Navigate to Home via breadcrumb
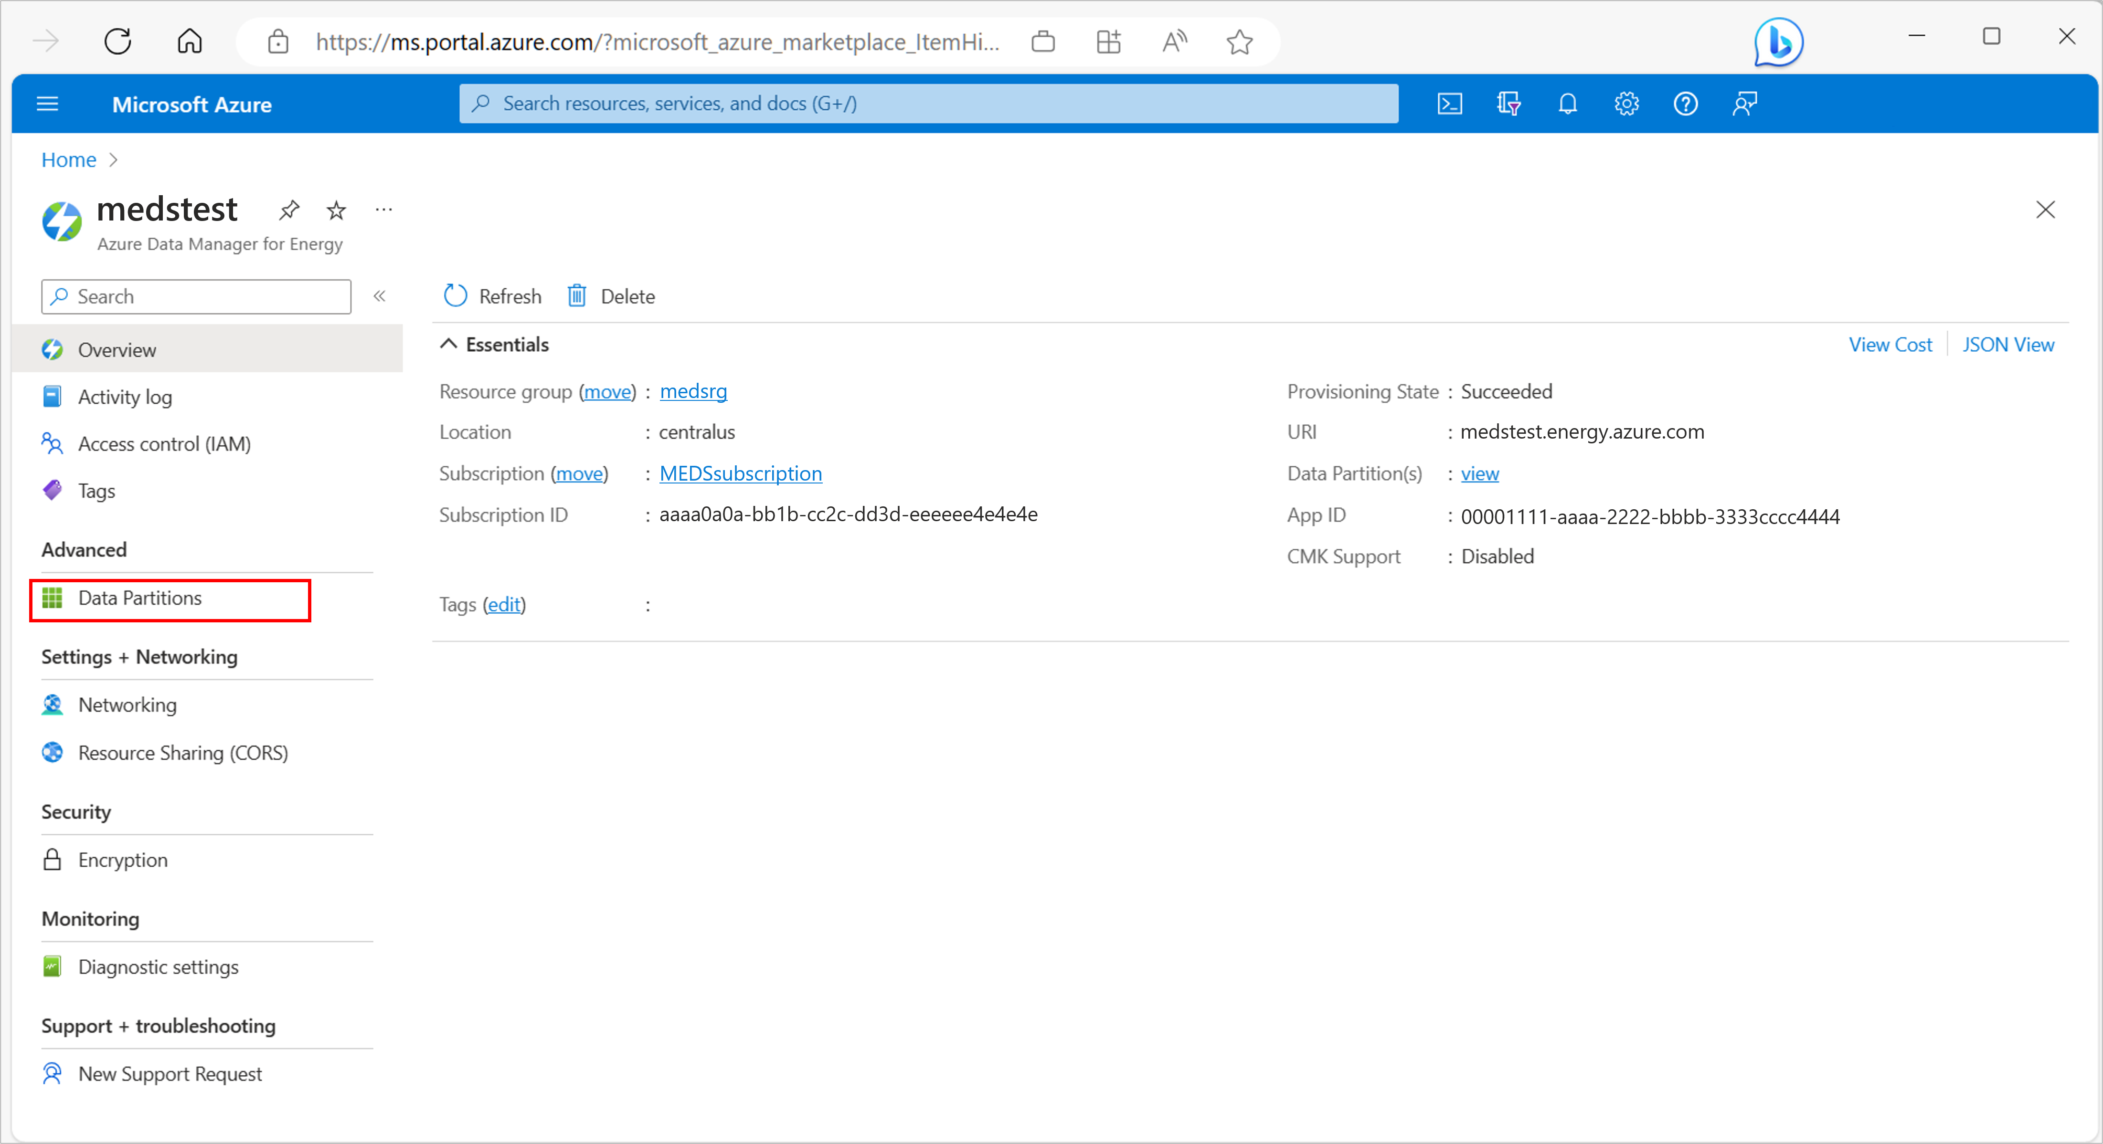 tap(68, 159)
